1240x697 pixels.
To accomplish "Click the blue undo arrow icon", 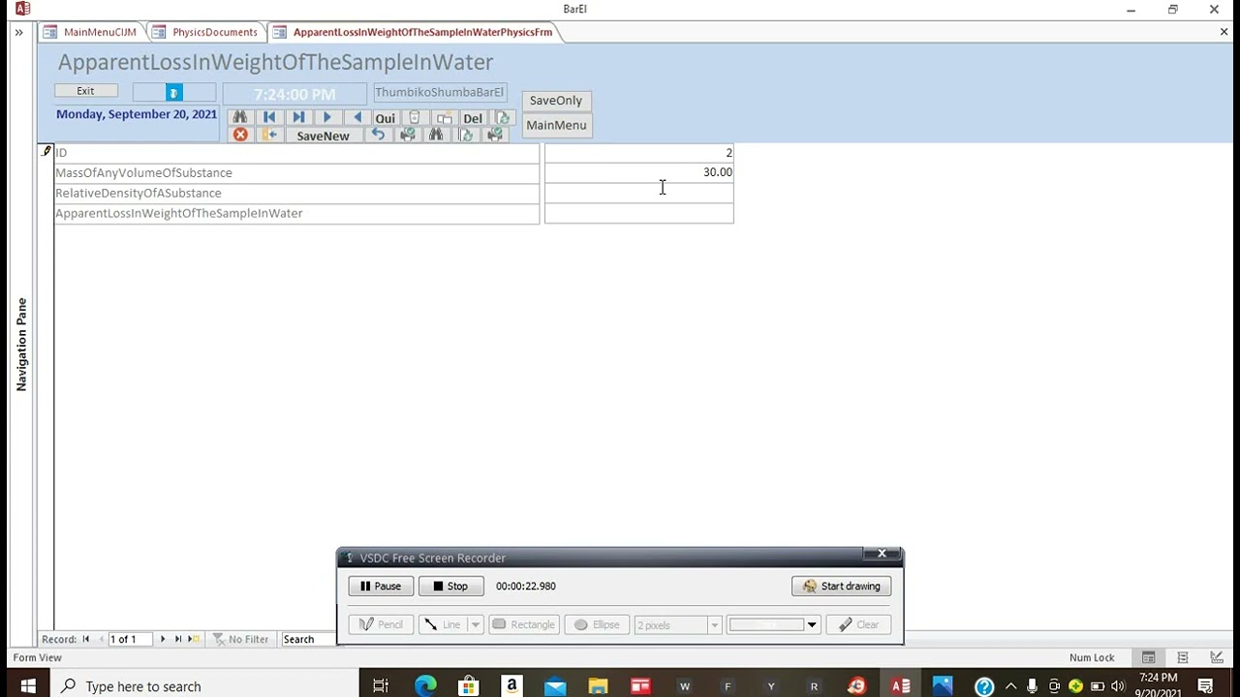I will [x=378, y=135].
